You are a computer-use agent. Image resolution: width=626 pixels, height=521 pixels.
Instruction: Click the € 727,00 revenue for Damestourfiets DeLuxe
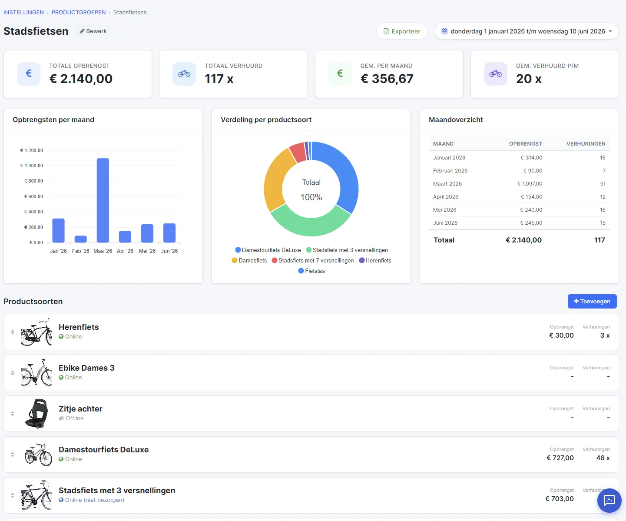(x=560, y=458)
